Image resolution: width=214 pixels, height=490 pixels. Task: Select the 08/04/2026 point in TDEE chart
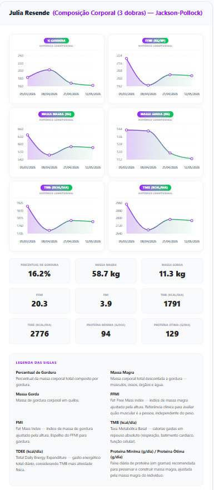pyautogui.click(x=148, y=230)
